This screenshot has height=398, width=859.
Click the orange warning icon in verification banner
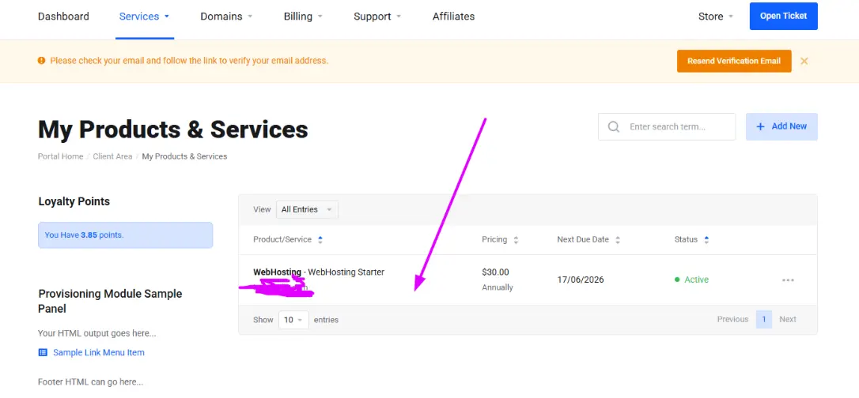tap(42, 61)
